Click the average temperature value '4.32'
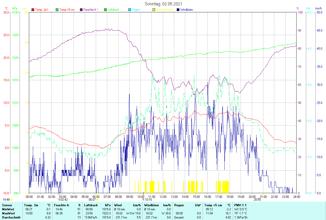The width and height of the screenshot is (326, 220). pyautogui.click(x=48, y=217)
